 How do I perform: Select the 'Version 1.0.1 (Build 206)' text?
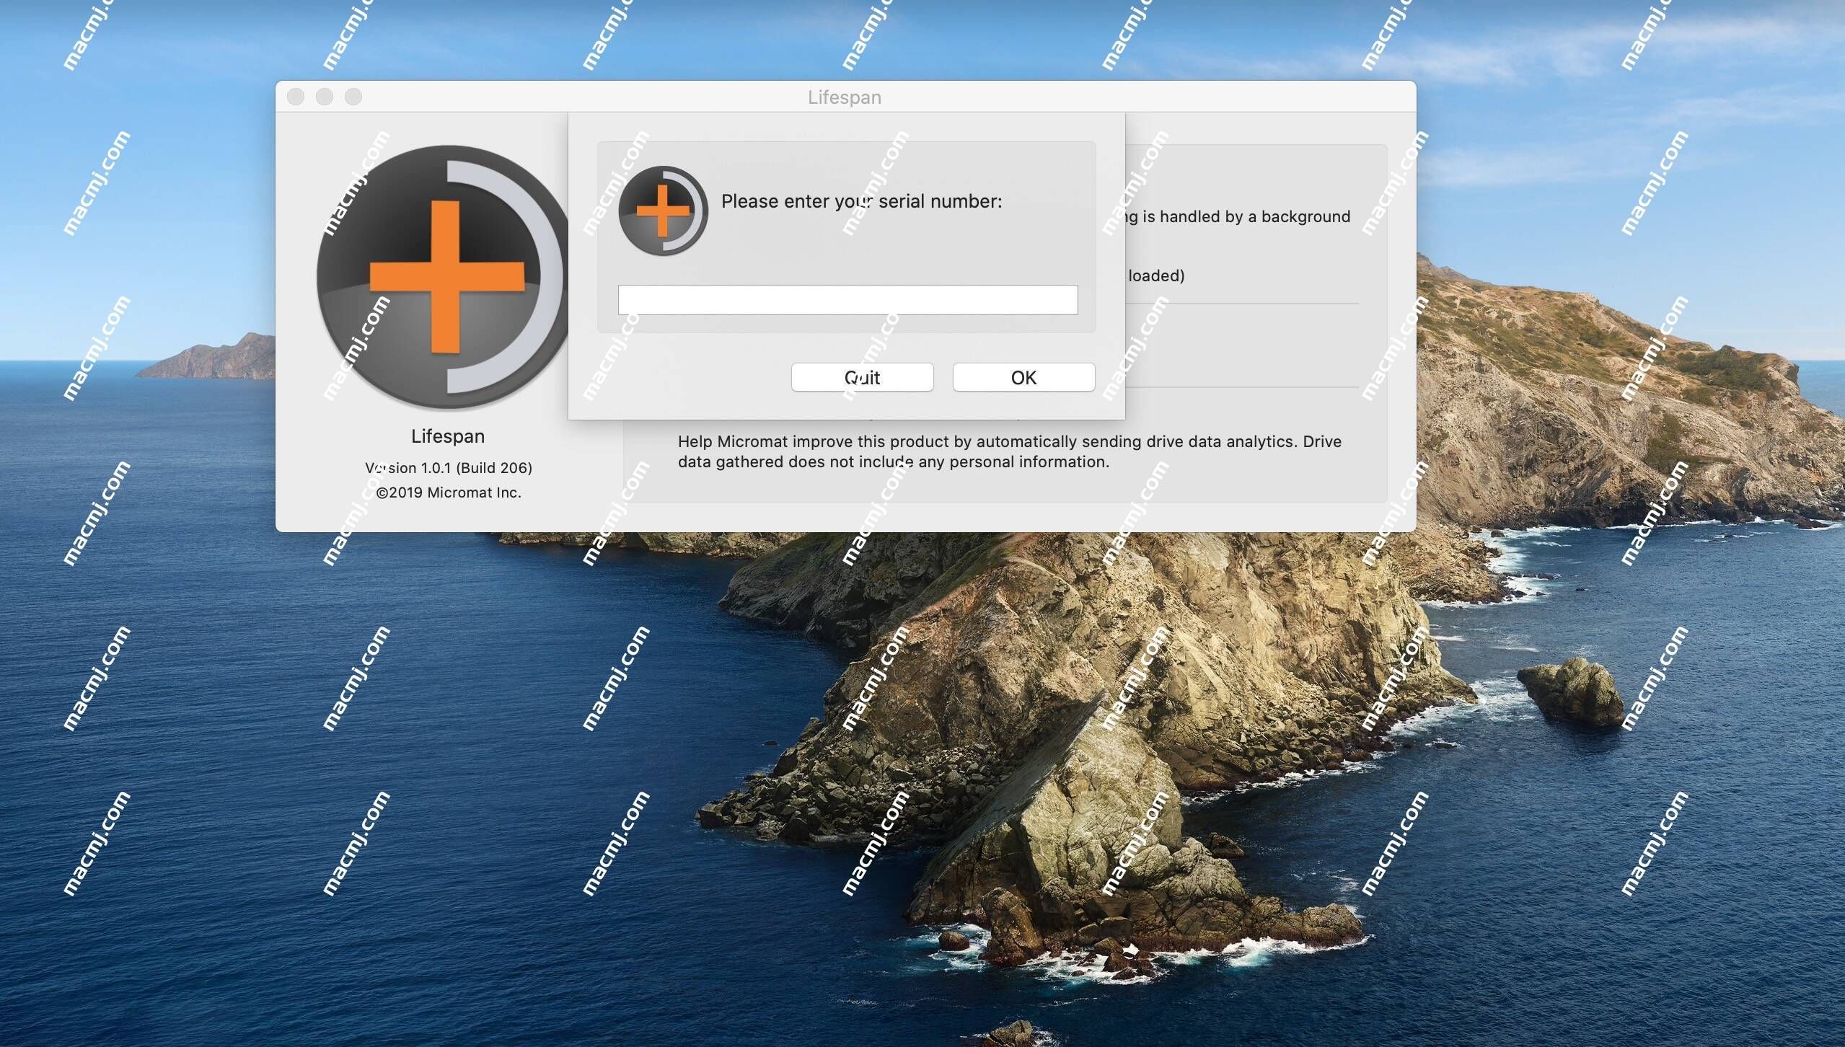449,468
